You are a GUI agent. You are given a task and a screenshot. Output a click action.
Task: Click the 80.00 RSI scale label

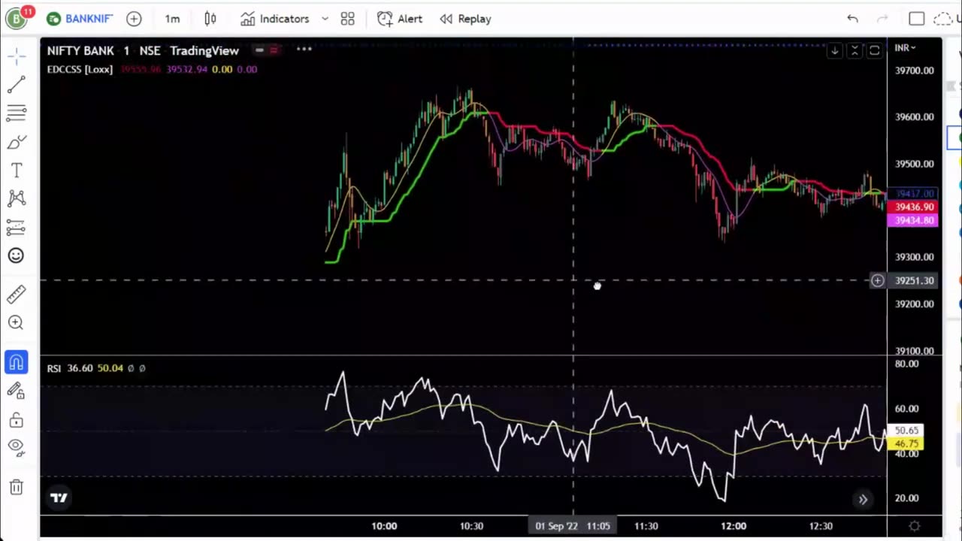pyautogui.click(x=907, y=364)
